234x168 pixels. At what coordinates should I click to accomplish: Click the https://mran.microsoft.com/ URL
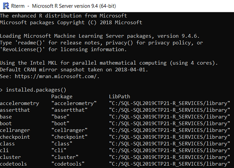coord(56,76)
